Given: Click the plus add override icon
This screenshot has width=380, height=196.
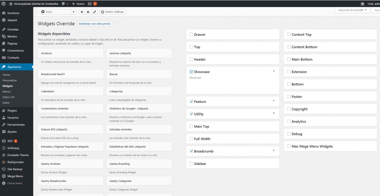Looking at the screenshot, I should click(x=82, y=12).
